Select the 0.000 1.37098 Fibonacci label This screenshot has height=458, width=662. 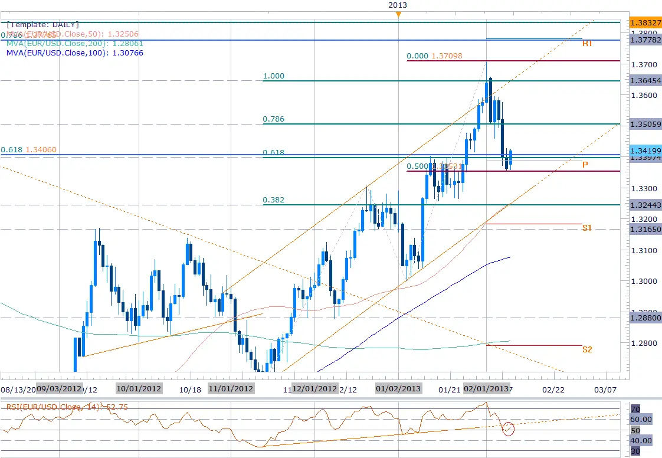tap(434, 55)
